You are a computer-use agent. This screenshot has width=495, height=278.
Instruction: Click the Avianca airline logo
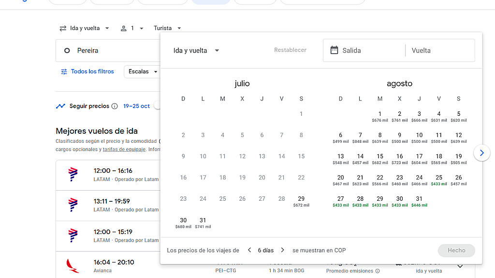click(73, 266)
